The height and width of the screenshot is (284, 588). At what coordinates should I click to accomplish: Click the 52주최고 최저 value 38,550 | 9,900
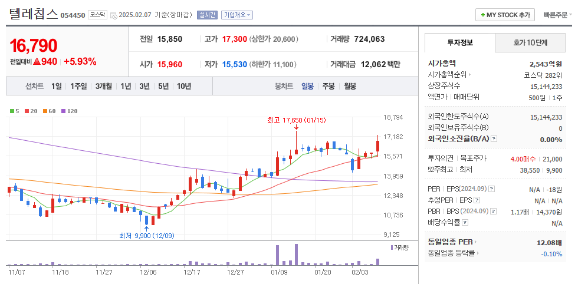click(542, 170)
